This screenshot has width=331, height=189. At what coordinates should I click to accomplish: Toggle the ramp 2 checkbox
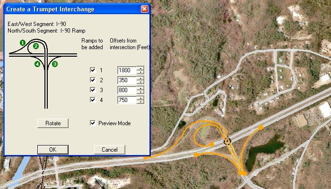coord(93,80)
